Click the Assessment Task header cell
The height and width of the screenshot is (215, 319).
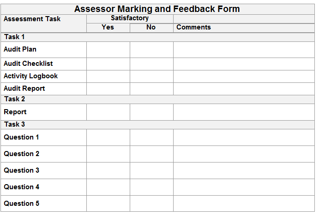point(32,19)
